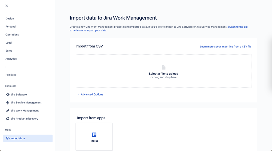The image size is (272, 151).
Task: Click the Import data sidebar item
Action: click(x=28, y=138)
